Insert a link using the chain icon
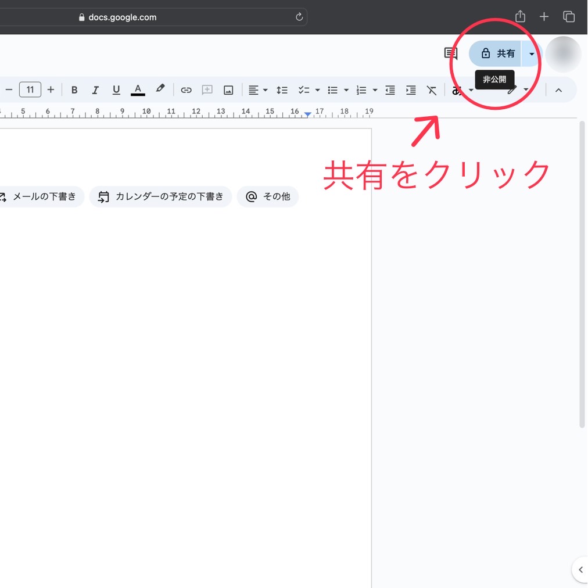Viewport: 588px width, 588px height. coord(186,90)
